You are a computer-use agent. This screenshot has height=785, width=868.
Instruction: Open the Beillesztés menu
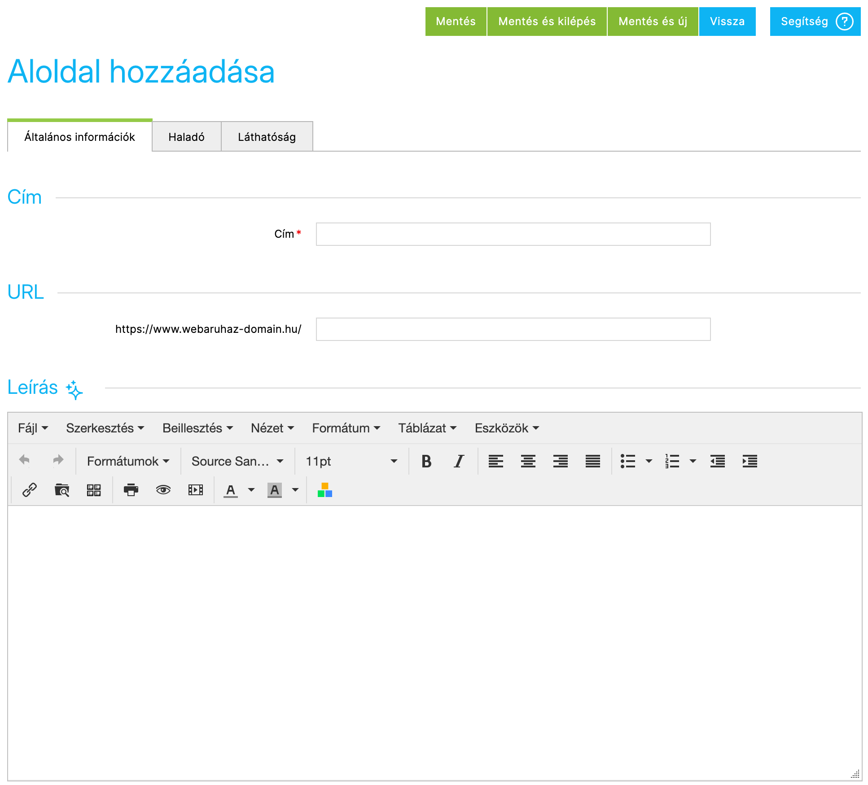click(x=197, y=428)
